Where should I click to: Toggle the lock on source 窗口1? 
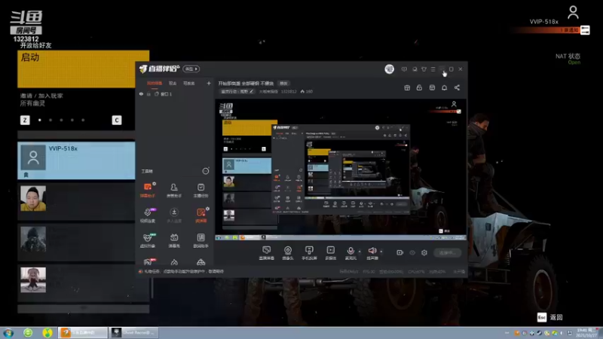tap(148, 93)
